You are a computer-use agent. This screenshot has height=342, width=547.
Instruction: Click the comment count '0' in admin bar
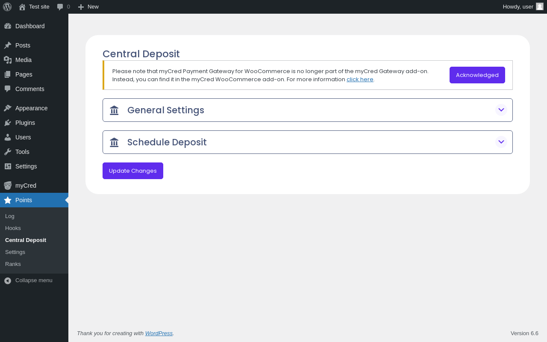68,7
